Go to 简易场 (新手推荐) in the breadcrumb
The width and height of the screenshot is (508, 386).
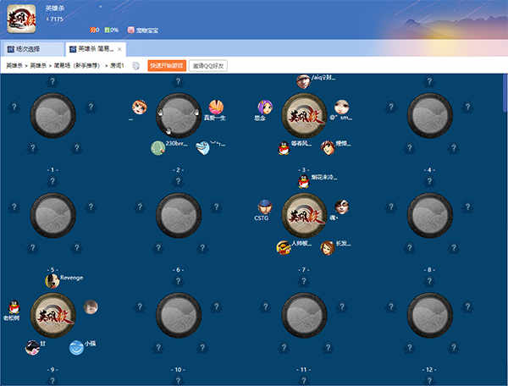[76, 66]
